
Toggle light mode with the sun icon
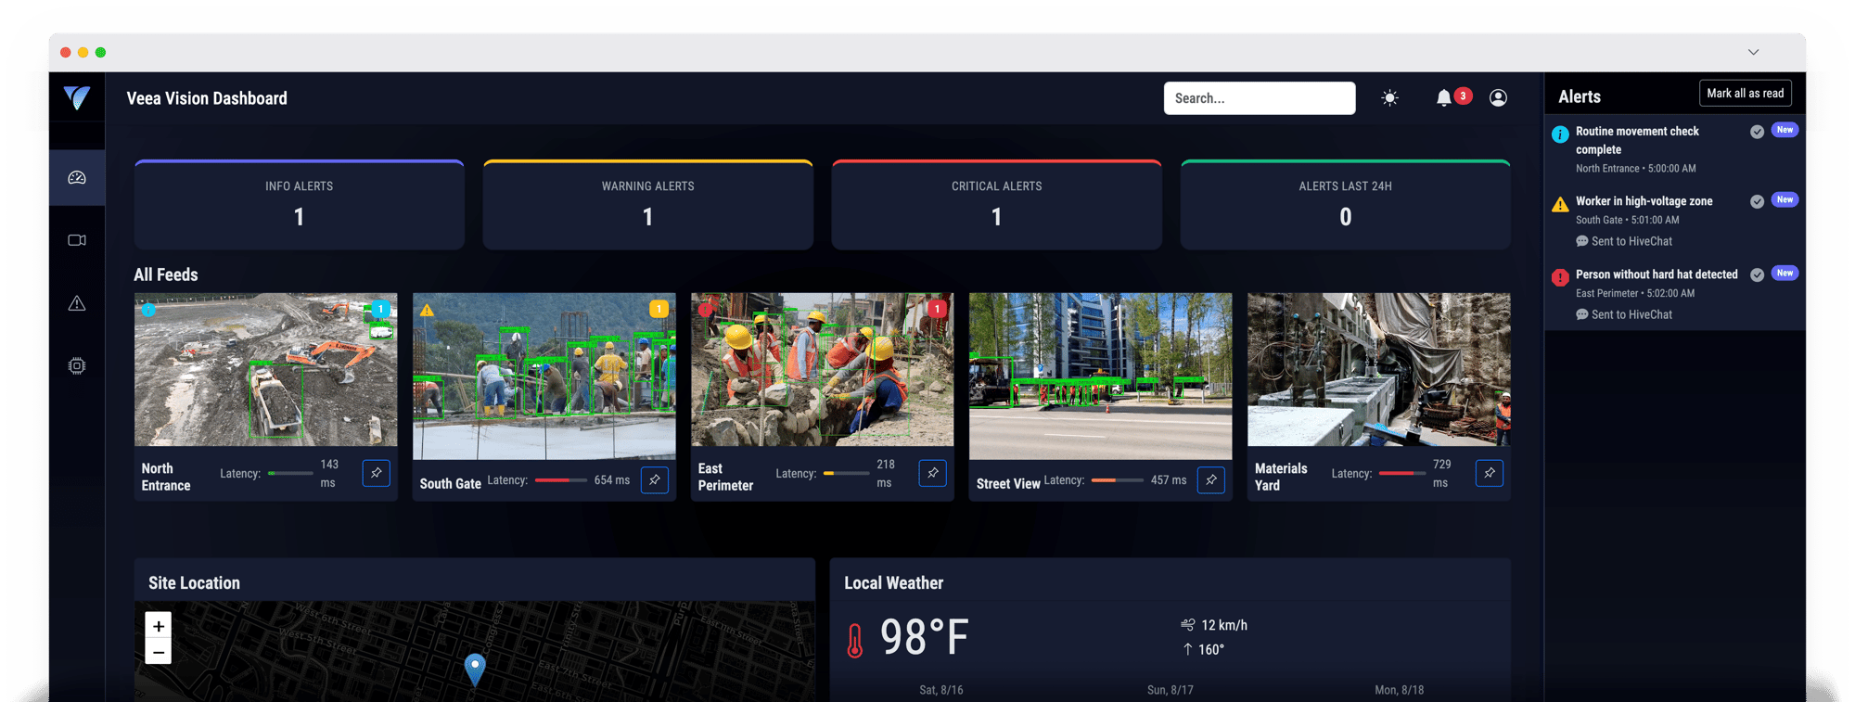(1389, 97)
